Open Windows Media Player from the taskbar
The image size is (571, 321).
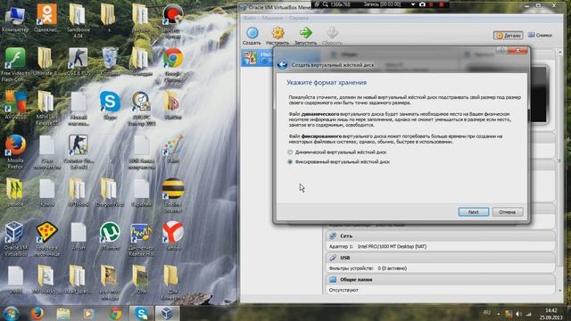click(88, 313)
